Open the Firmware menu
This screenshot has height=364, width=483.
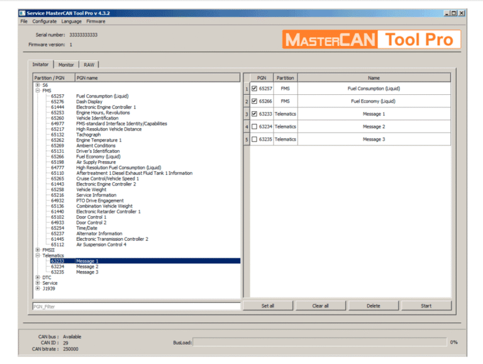(96, 21)
